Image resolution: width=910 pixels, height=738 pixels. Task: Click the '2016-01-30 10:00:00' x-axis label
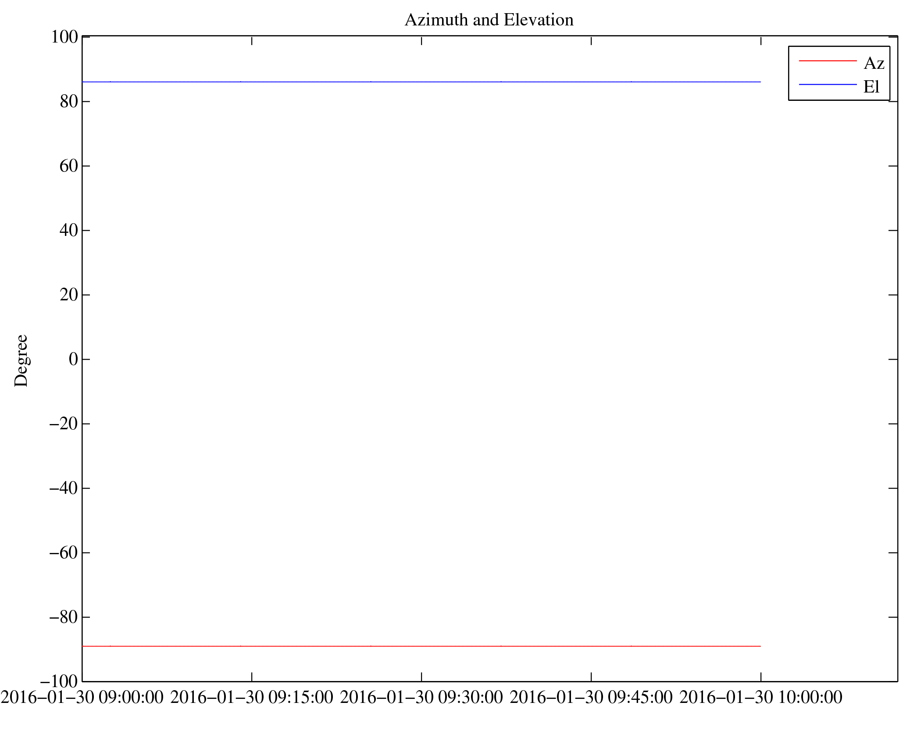(761, 697)
